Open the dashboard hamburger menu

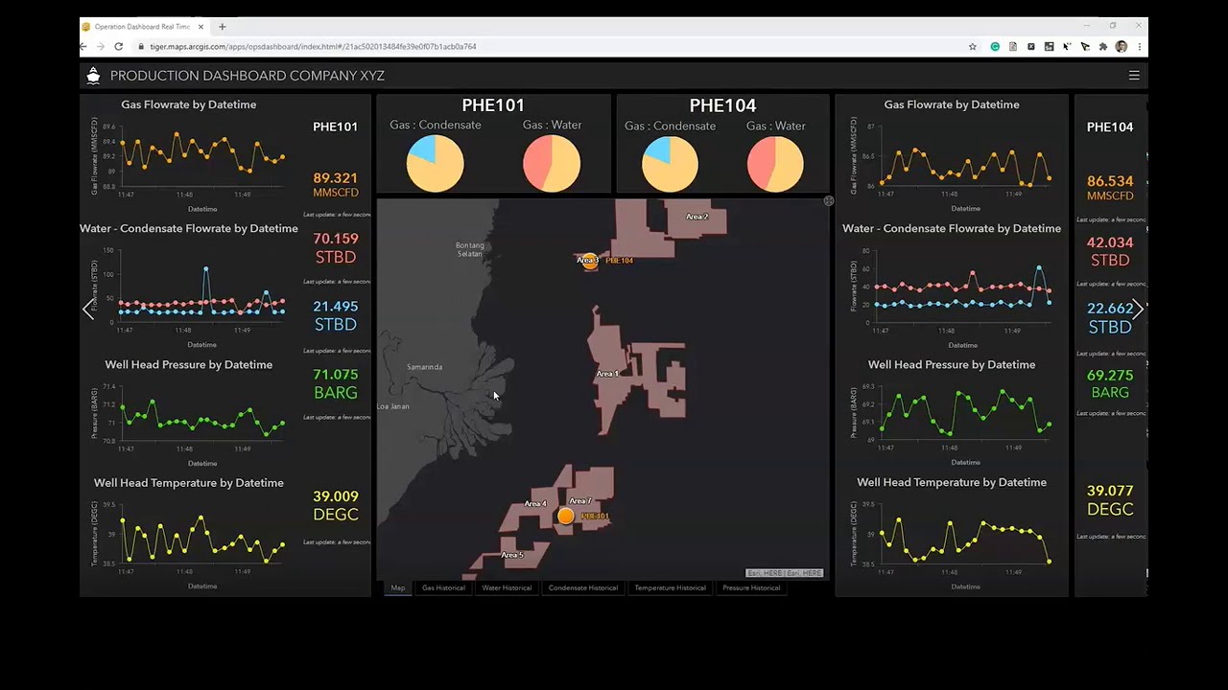[1134, 76]
